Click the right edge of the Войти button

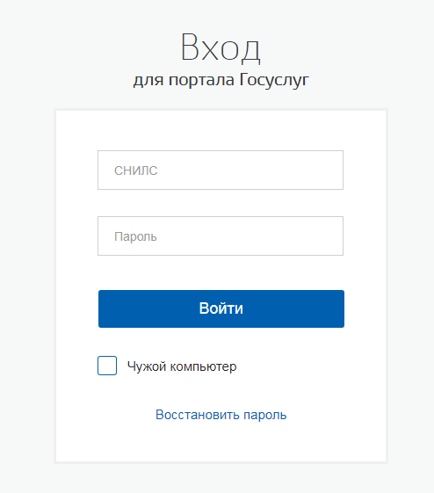pyautogui.click(x=340, y=308)
